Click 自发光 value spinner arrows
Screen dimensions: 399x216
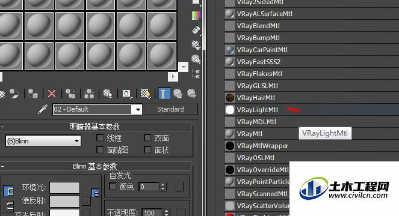(163, 187)
